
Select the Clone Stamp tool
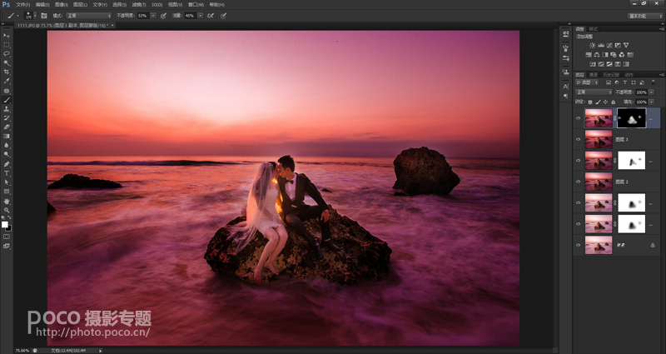coord(7,109)
